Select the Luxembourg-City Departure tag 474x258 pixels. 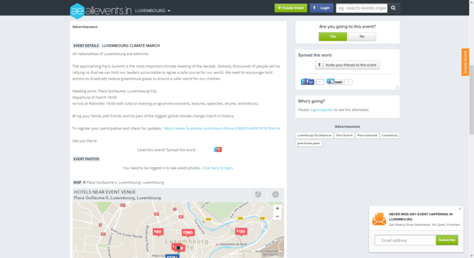(x=314, y=135)
